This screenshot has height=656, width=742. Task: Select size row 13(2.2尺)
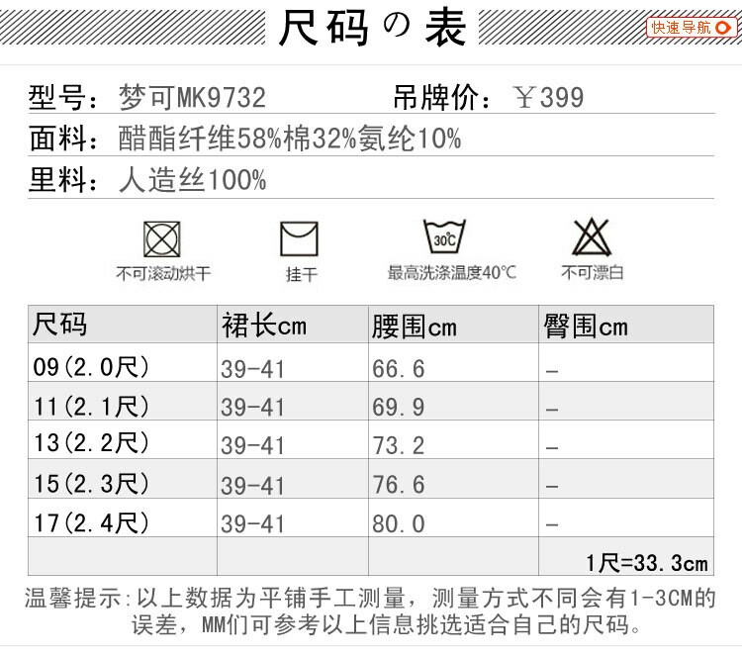[x=371, y=439]
